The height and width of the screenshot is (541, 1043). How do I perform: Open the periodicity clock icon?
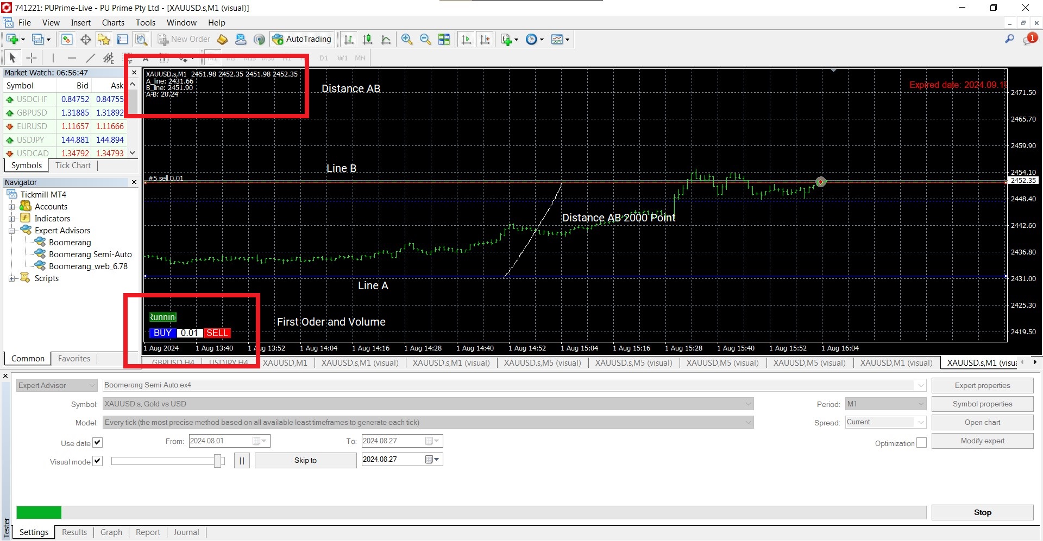pos(532,39)
